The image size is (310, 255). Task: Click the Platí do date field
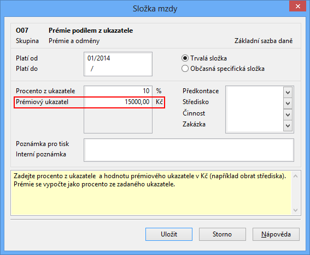(x=118, y=69)
